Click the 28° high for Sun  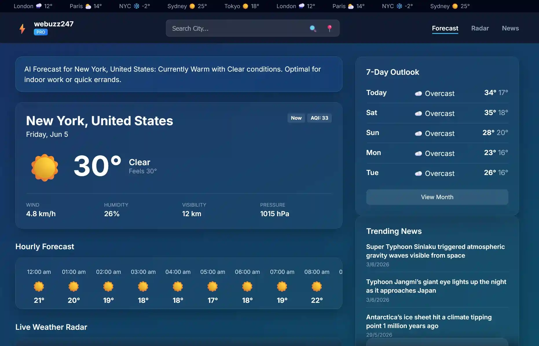[488, 133]
